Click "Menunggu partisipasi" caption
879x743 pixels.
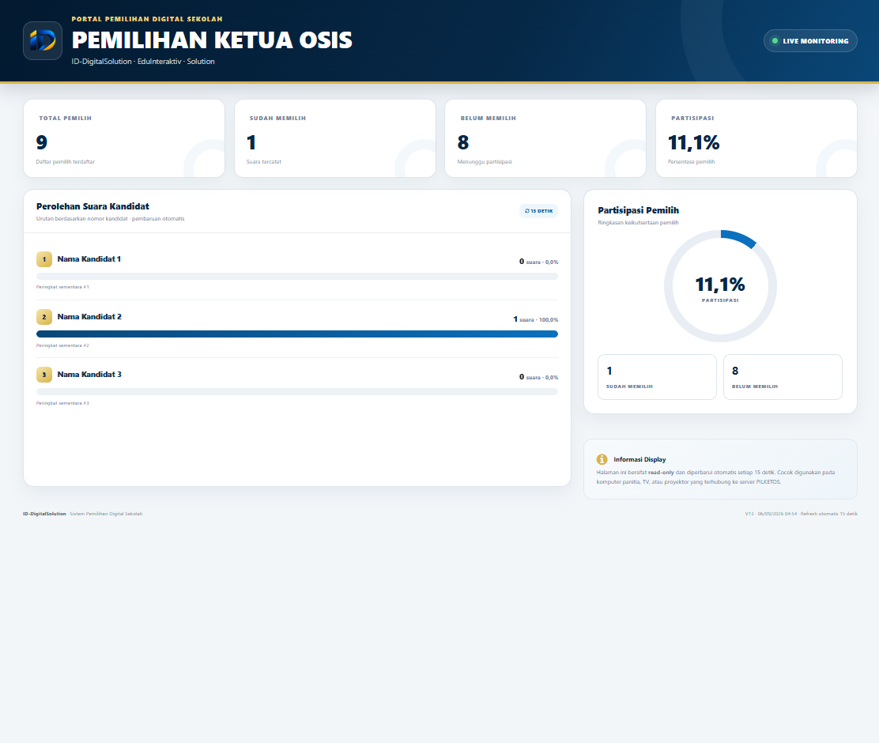tap(485, 161)
